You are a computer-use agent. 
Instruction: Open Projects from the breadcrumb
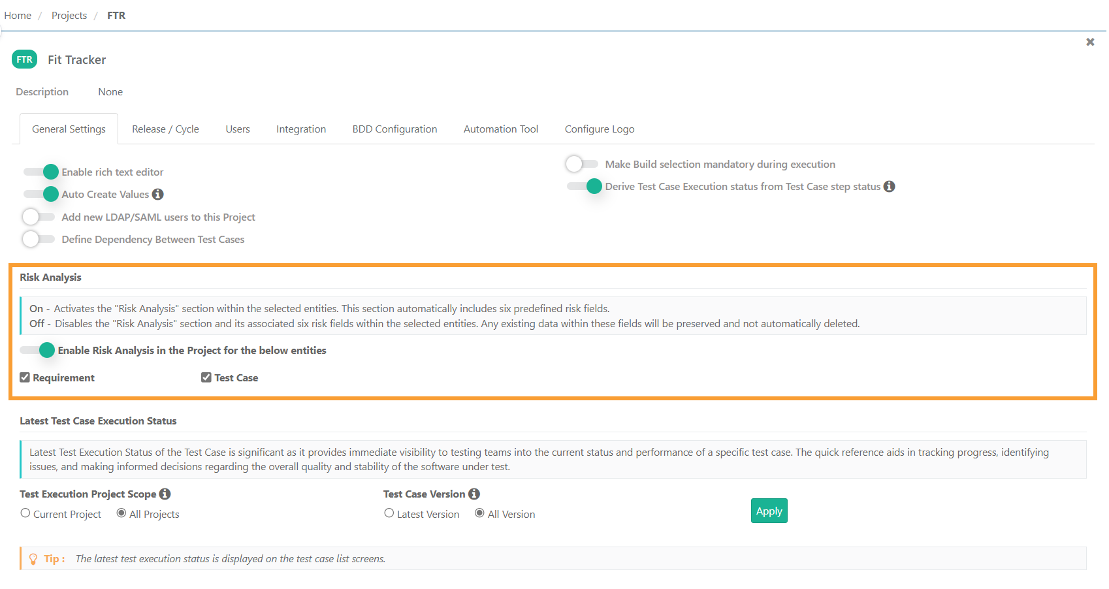click(69, 15)
